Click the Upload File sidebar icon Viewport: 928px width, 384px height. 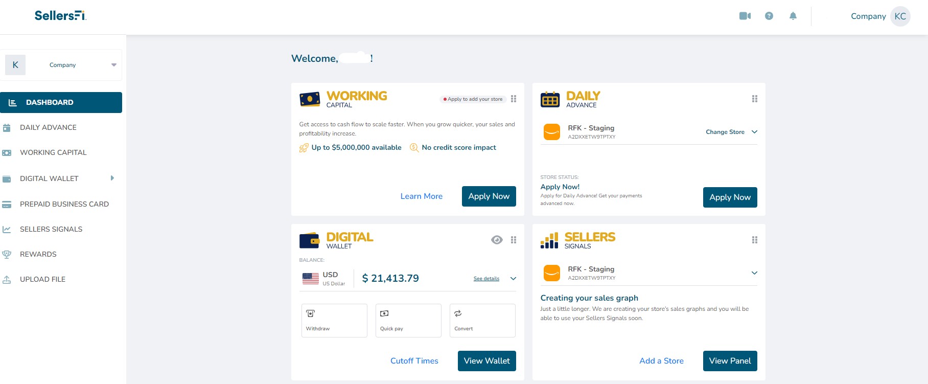point(7,280)
